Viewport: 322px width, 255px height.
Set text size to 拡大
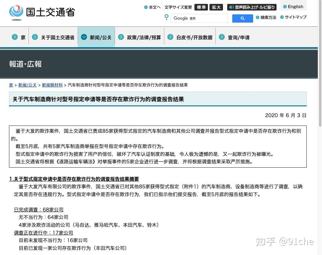(216, 7)
